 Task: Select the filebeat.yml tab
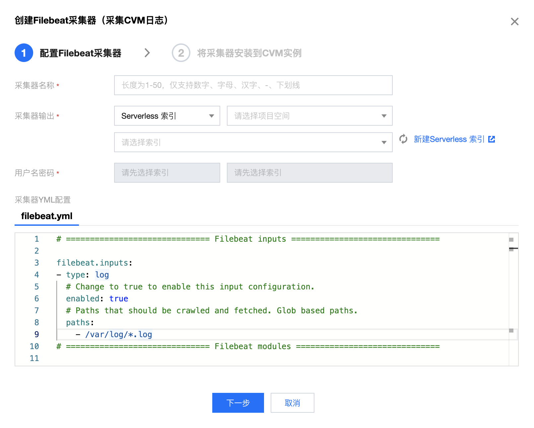pos(47,216)
